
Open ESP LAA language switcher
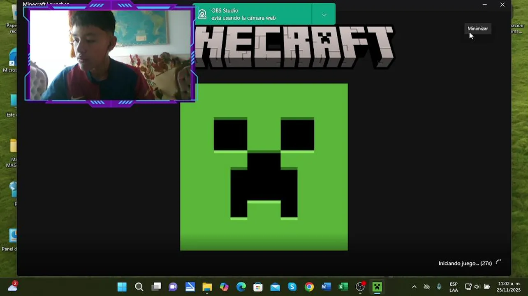click(454, 287)
